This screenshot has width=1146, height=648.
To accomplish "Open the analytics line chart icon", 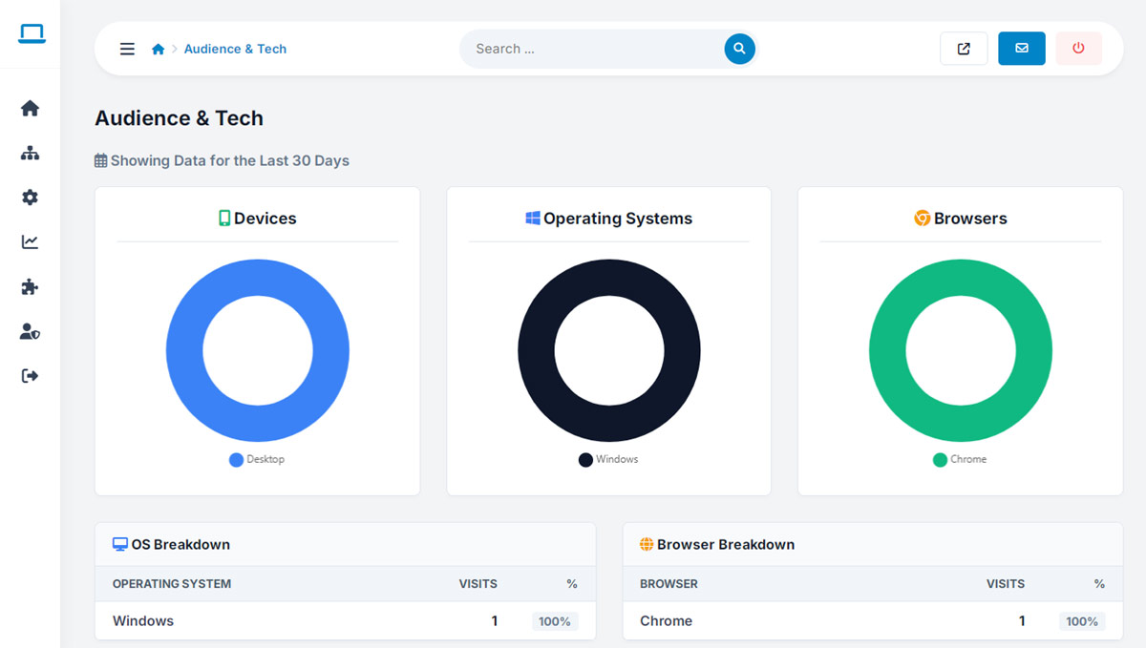I will [x=30, y=242].
